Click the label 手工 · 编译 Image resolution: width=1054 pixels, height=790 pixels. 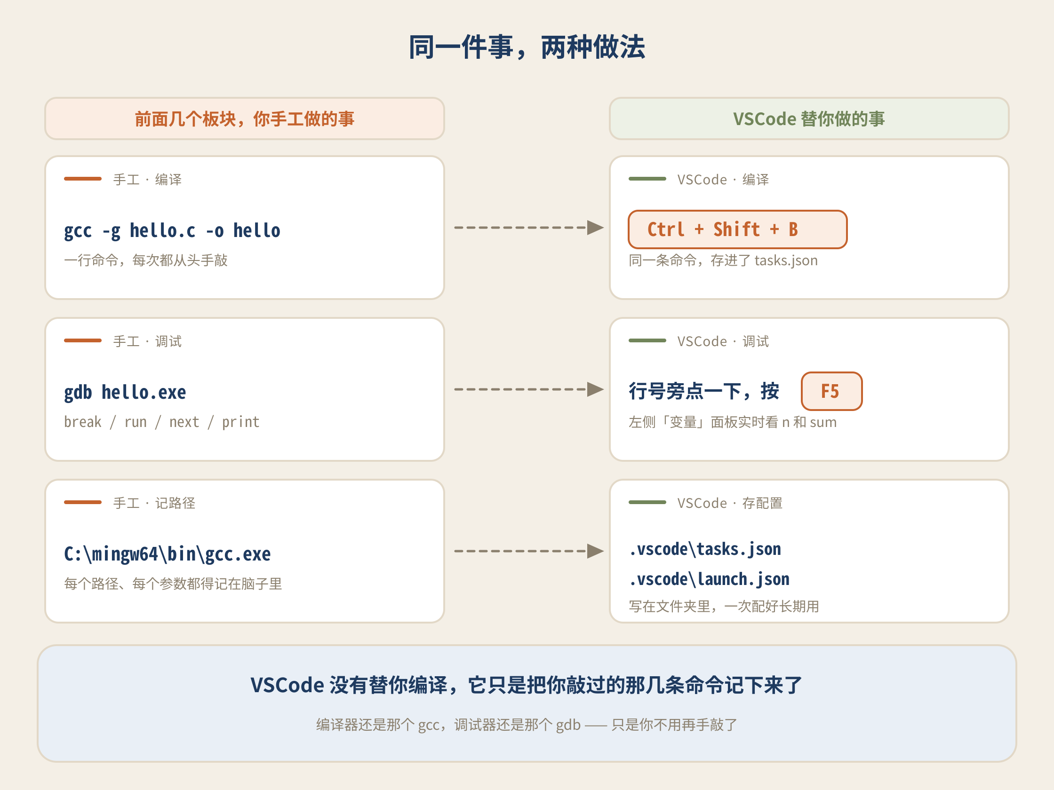pos(147,180)
